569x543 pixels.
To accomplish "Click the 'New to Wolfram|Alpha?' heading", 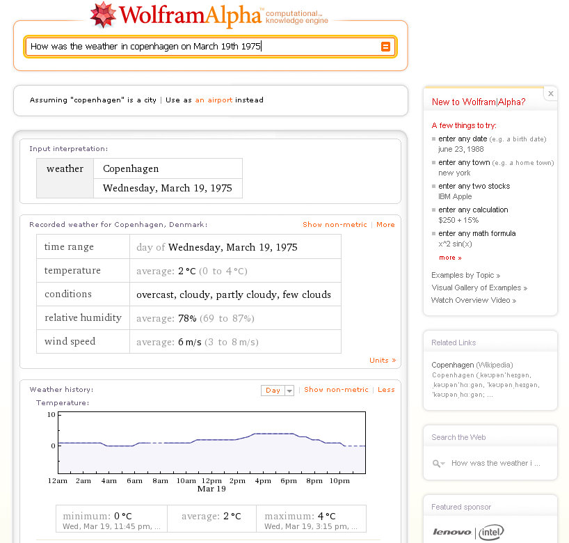I will [479, 102].
